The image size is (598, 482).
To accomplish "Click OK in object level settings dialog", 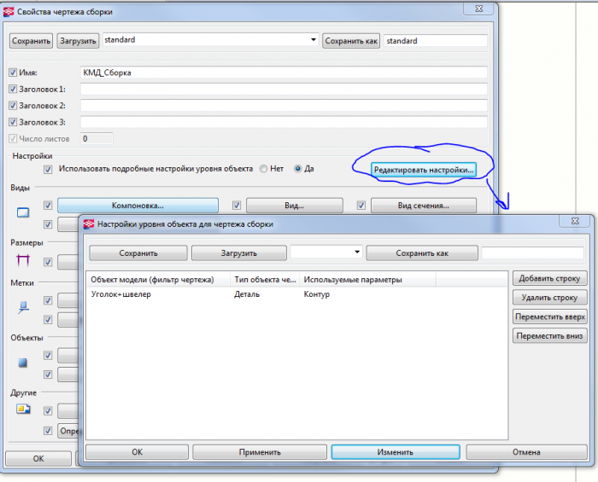I will point(138,452).
